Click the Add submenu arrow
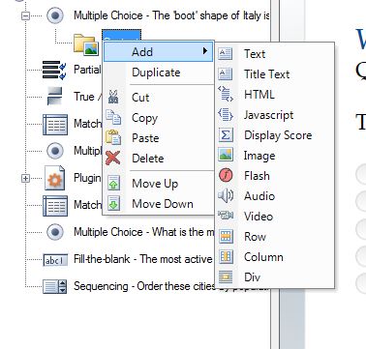The width and height of the screenshot is (366, 349). click(x=204, y=51)
